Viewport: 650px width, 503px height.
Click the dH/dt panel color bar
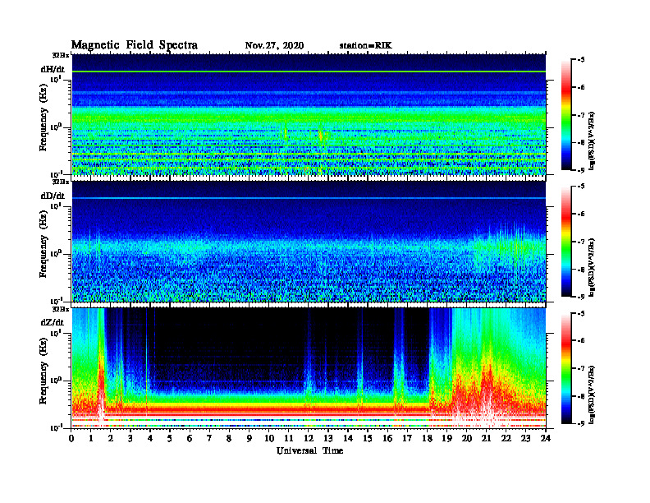(x=566, y=114)
